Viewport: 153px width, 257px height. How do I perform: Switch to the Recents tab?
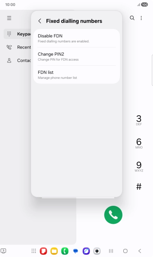18,47
